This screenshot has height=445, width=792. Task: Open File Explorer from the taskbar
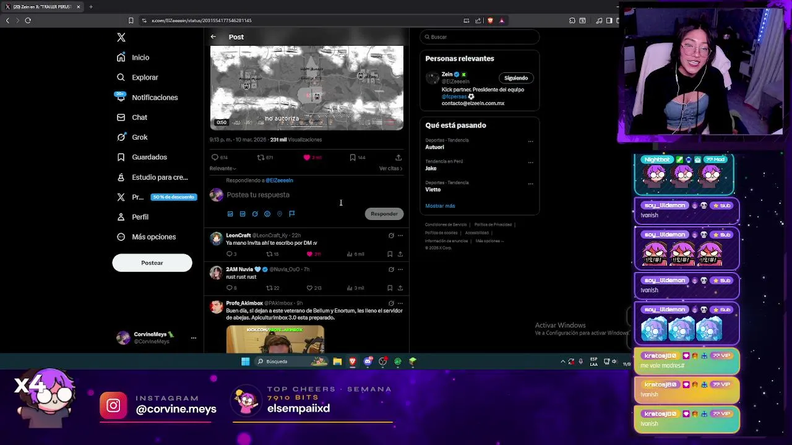tap(337, 362)
